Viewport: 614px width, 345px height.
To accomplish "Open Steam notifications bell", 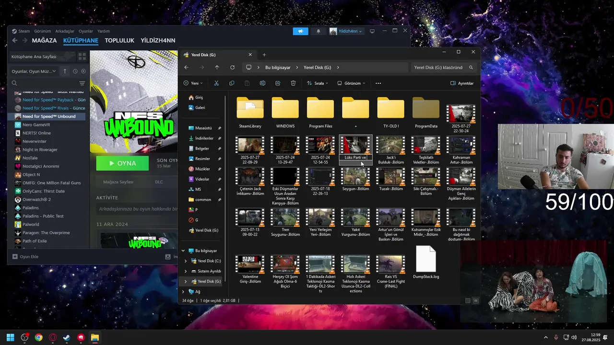I will tap(319, 31).
